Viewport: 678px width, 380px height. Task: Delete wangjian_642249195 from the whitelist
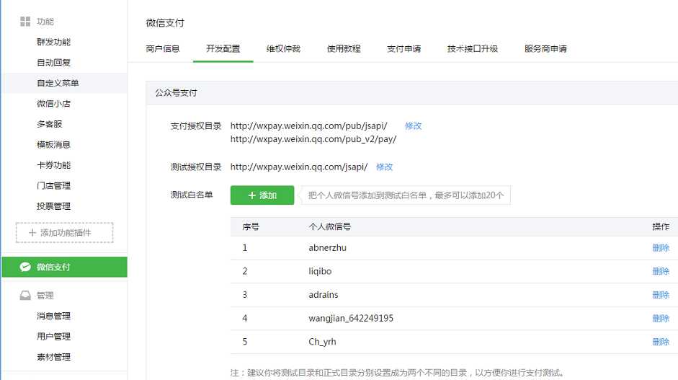pyautogui.click(x=661, y=319)
